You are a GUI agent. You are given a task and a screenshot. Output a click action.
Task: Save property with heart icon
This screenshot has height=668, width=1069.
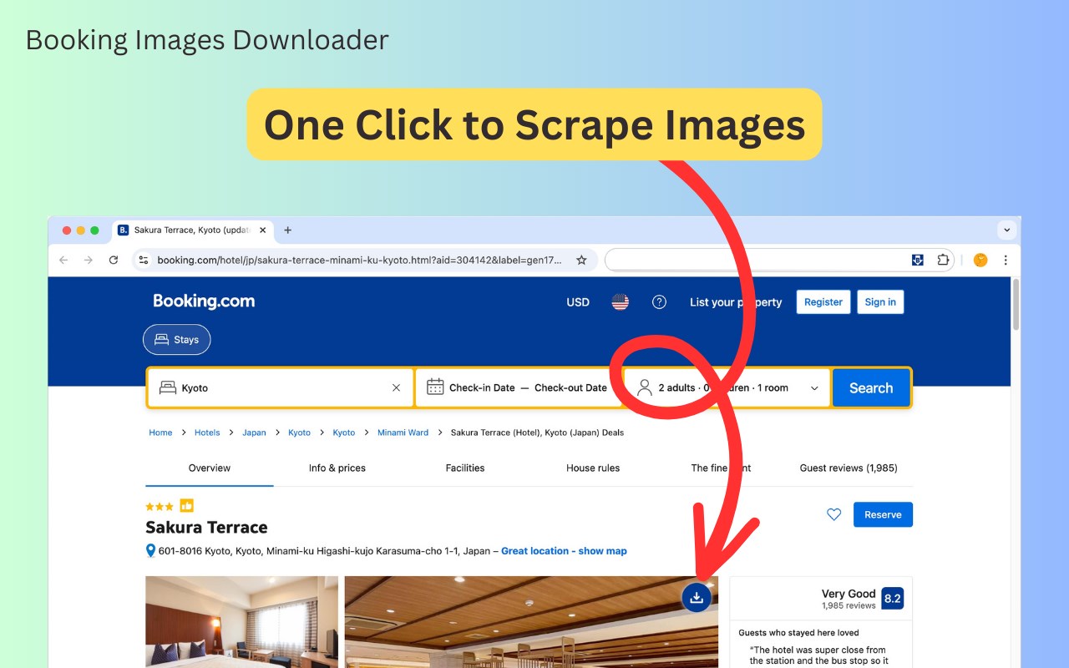[833, 514]
